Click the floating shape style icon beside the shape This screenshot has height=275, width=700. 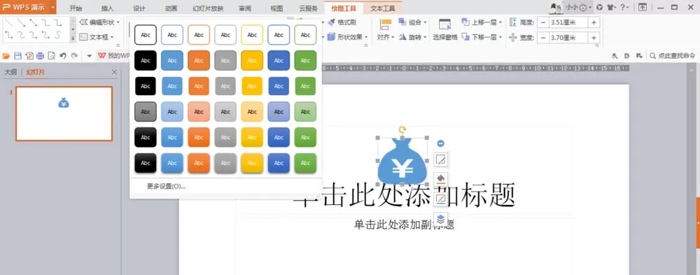coord(440,160)
